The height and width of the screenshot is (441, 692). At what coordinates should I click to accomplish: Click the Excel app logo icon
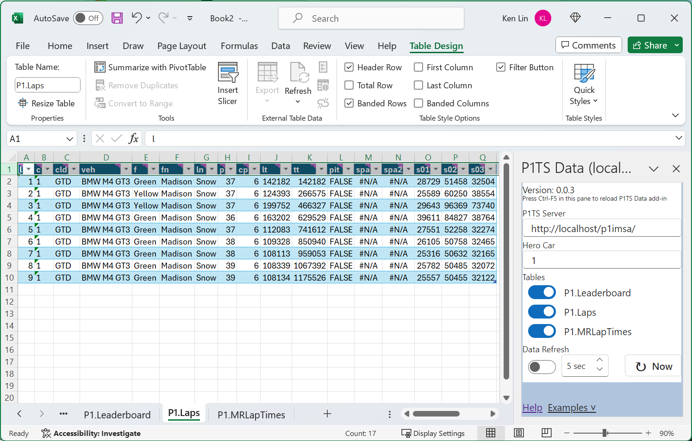[17, 18]
